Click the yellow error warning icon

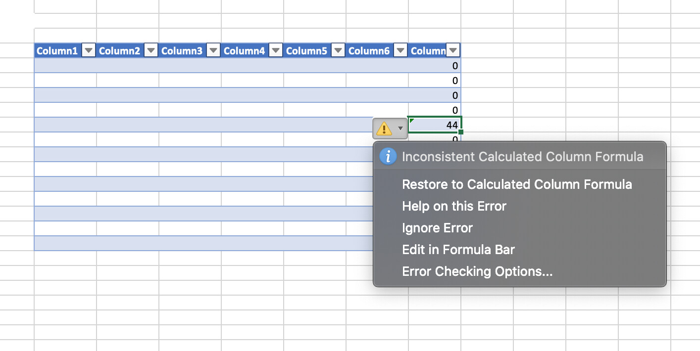pyautogui.click(x=385, y=128)
